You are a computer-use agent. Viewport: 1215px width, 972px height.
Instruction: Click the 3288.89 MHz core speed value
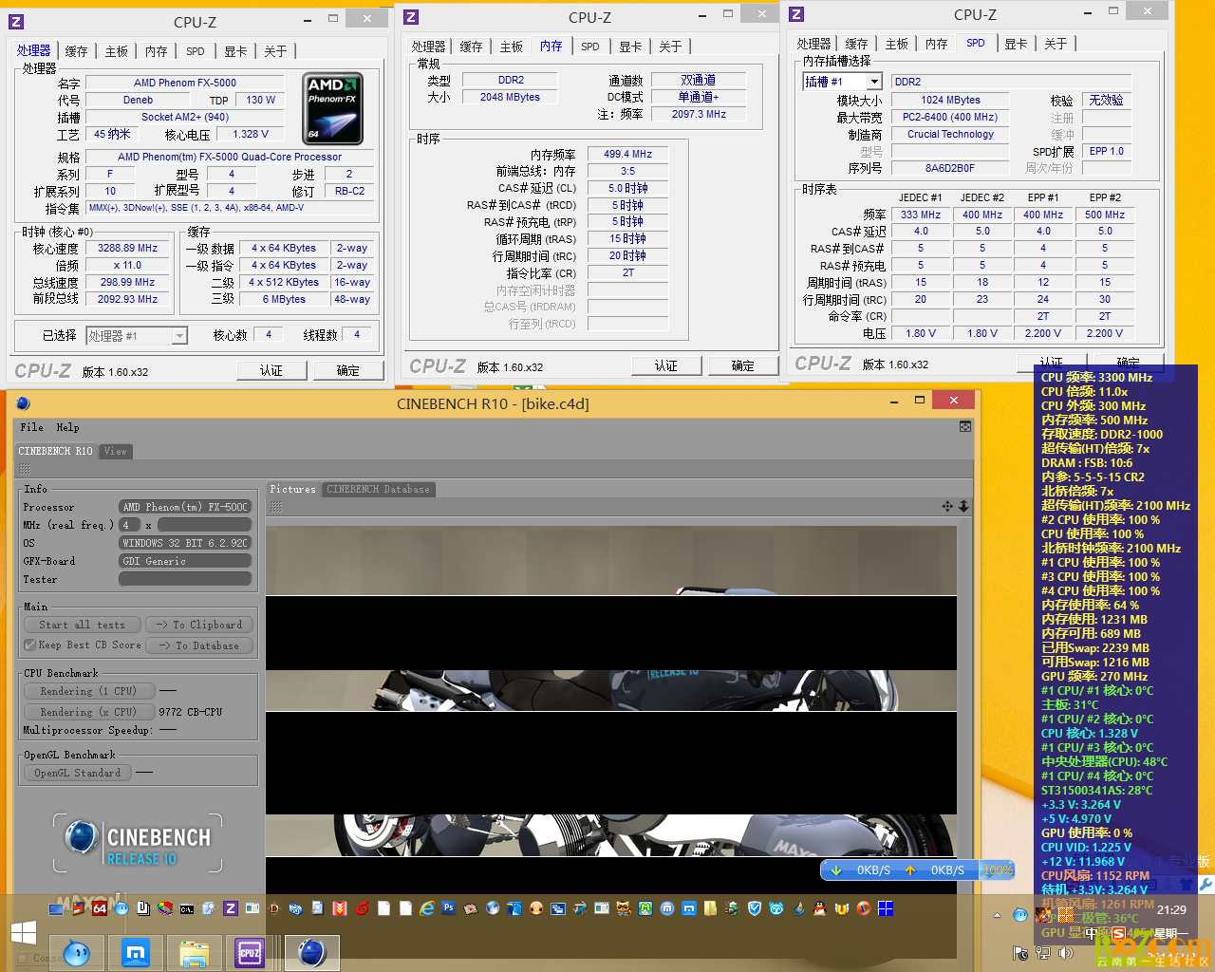[128, 248]
